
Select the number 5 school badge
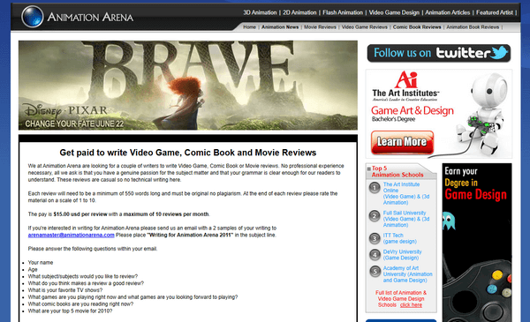(375, 271)
